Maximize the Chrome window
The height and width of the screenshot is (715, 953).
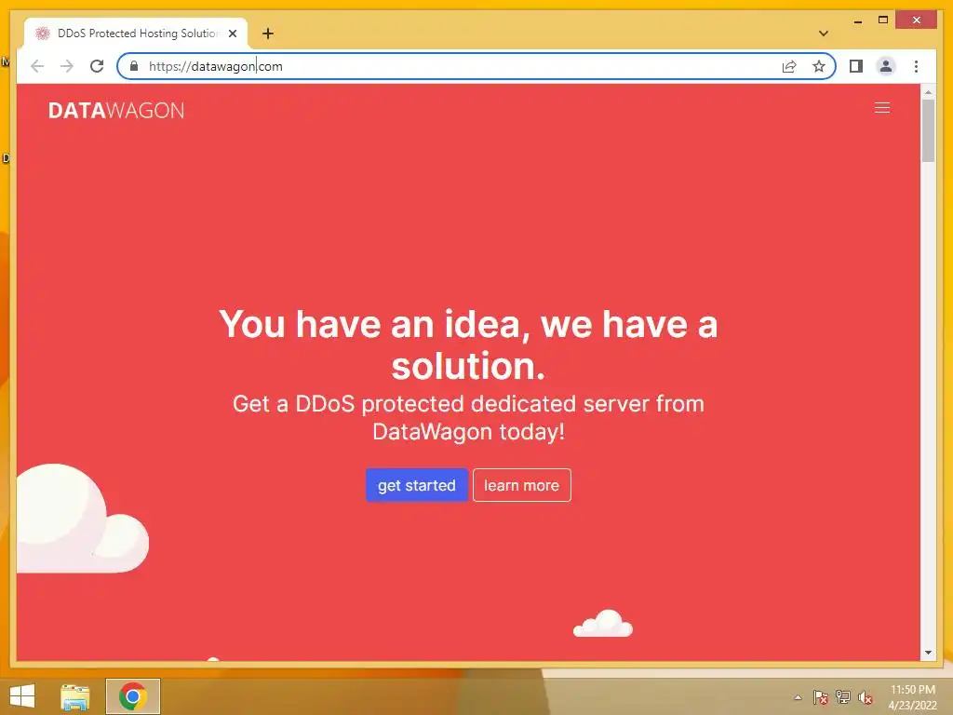pyautogui.click(x=883, y=20)
